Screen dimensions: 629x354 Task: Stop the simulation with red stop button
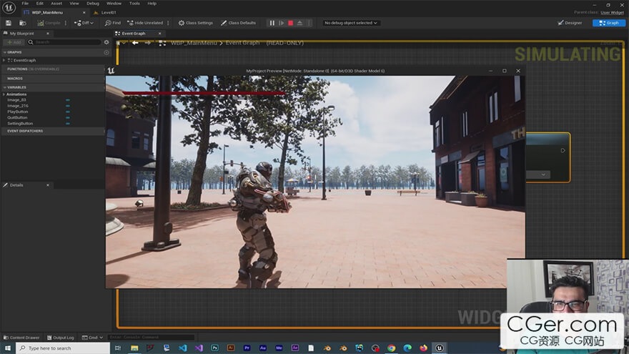(291, 23)
